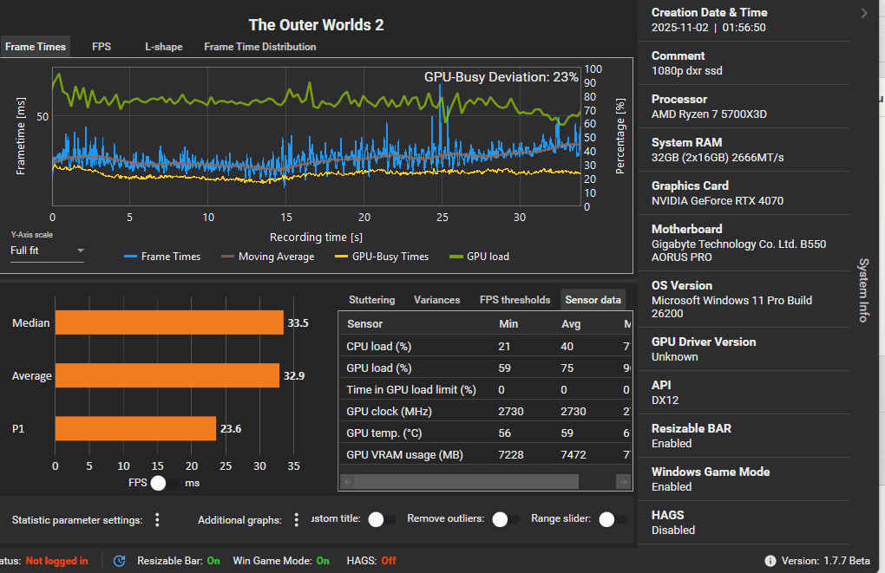Click the sensor table horizontal scrollbar
Image resolution: width=885 pixels, height=573 pixels.
pyautogui.click(x=469, y=481)
